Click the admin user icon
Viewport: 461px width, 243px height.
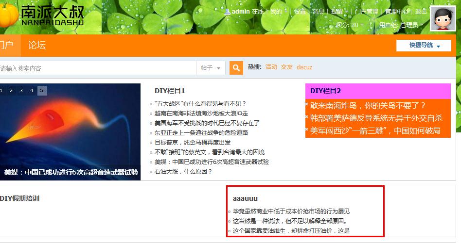click(227, 12)
